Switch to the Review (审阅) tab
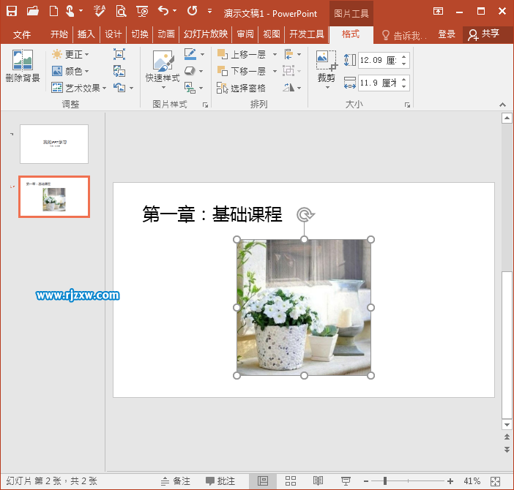The width and height of the screenshot is (514, 490). tap(245, 34)
